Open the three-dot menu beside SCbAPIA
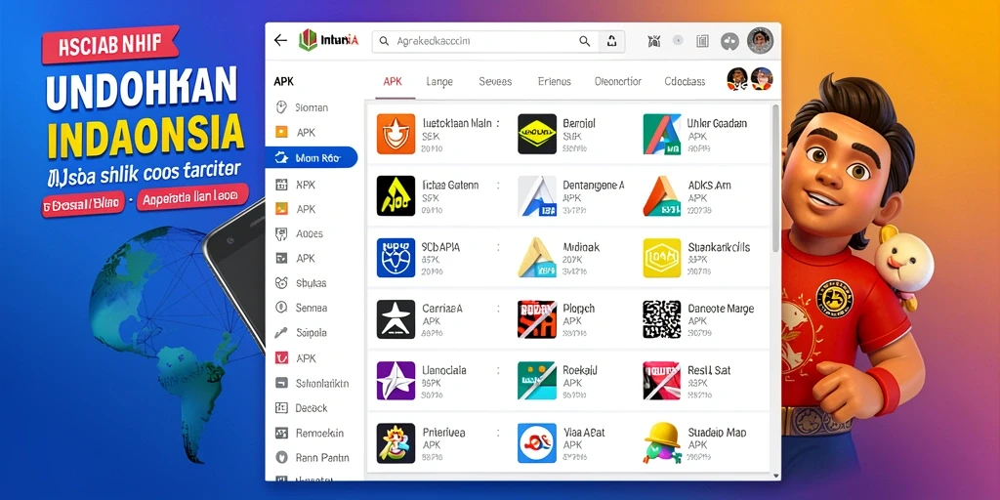The height and width of the screenshot is (500, 1000). [497, 247]
